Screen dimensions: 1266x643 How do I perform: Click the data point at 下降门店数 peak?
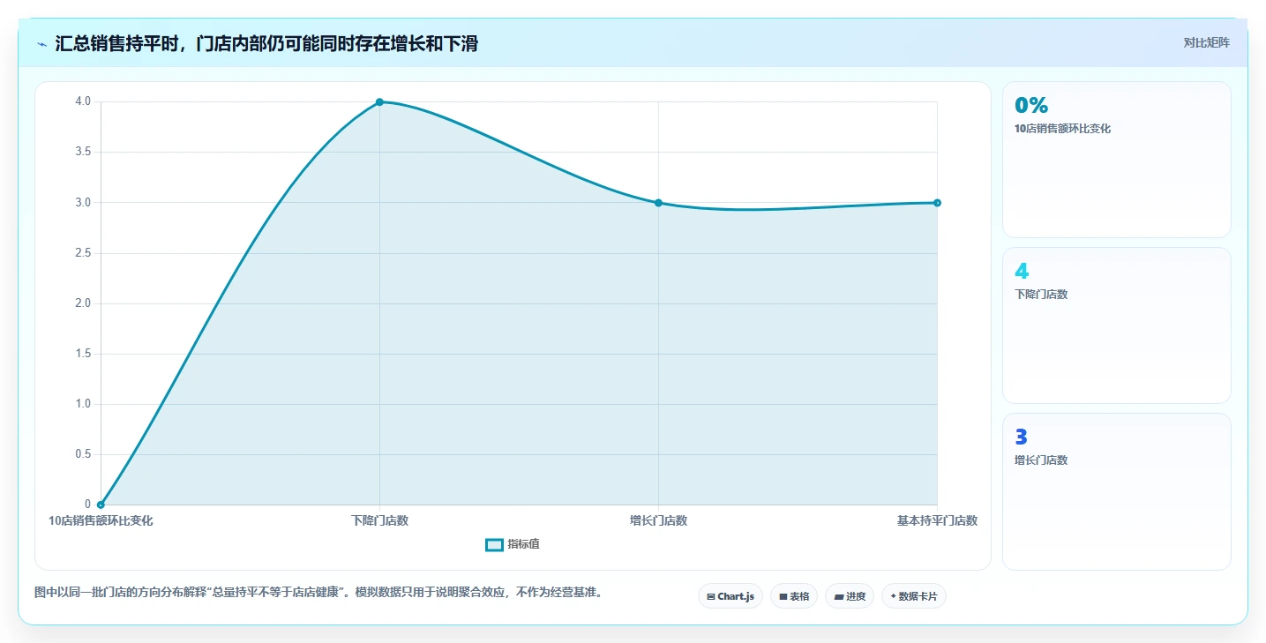(379, 102)
